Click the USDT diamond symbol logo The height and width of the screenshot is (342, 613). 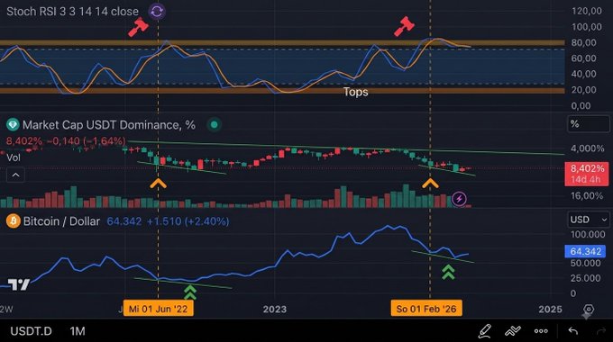[13, 125]
